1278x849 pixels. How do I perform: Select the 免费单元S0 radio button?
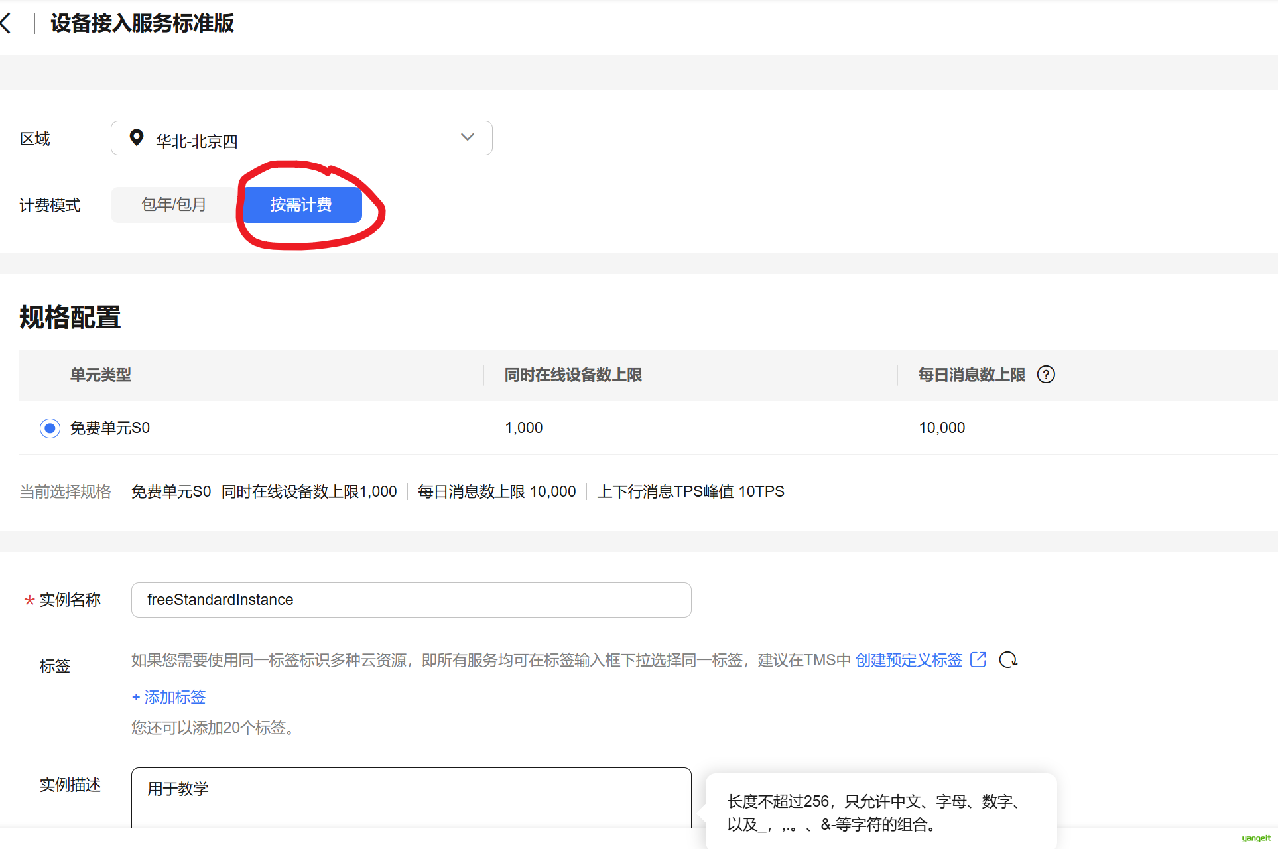pyautogui.click(x=50, y=428)
